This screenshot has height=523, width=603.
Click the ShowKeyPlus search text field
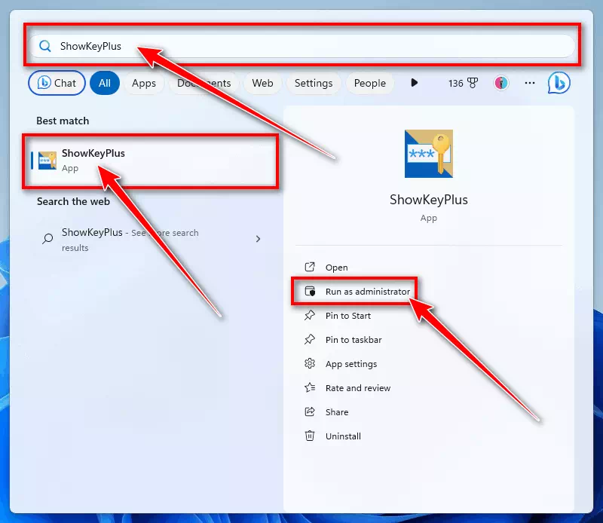pos(302,46)
